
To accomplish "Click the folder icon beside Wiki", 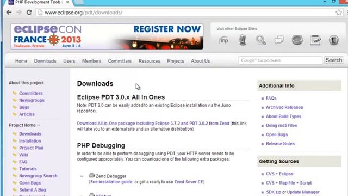I will click(x=15, y=155).
